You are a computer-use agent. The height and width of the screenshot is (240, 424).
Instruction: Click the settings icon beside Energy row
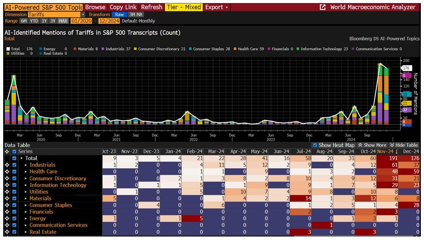pos(6,218)
